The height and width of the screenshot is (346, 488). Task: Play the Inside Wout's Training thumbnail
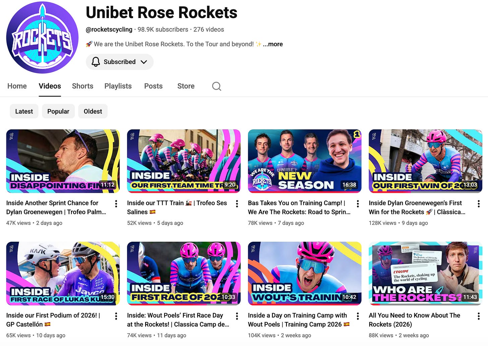click(x=305, y=273)
